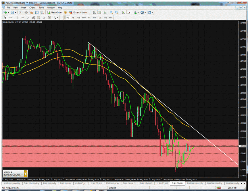Viewport: 248px width, 191px height.
Task: Switch chart to bar chart icon
Action: pos(94,12)
